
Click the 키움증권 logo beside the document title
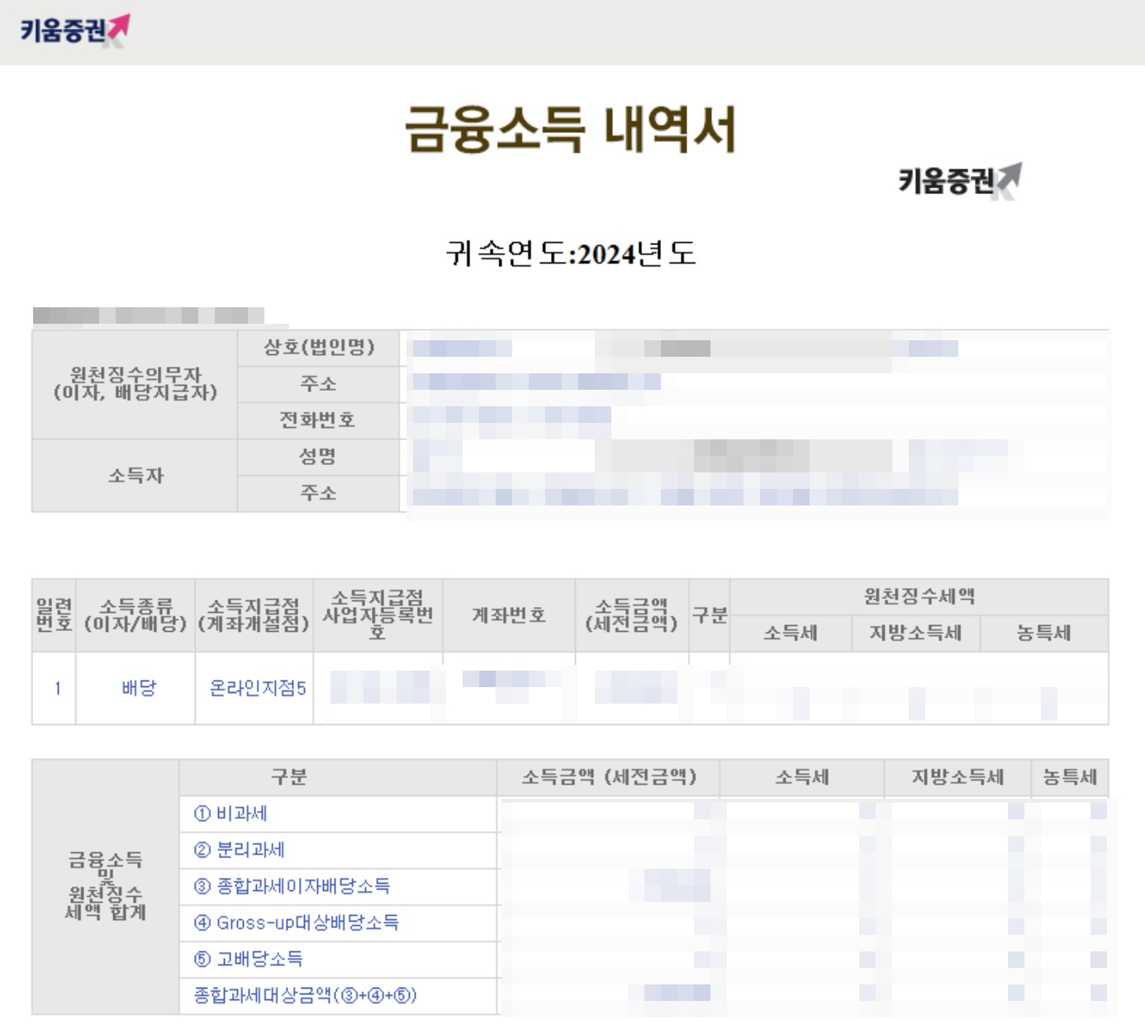coord(960,180)
